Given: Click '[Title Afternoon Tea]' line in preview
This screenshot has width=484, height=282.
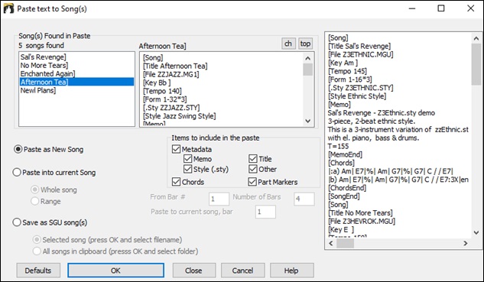Looking at the screenshot, I should coord(175,66).
